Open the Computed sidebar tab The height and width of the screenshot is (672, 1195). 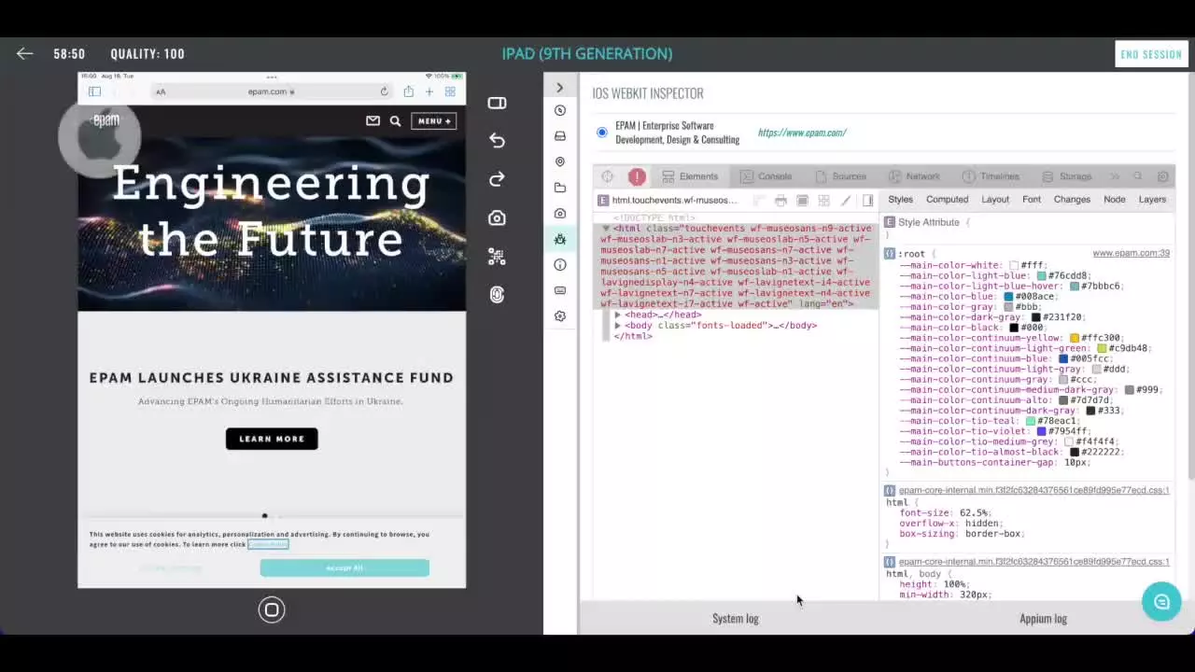(x=947, y=200)
